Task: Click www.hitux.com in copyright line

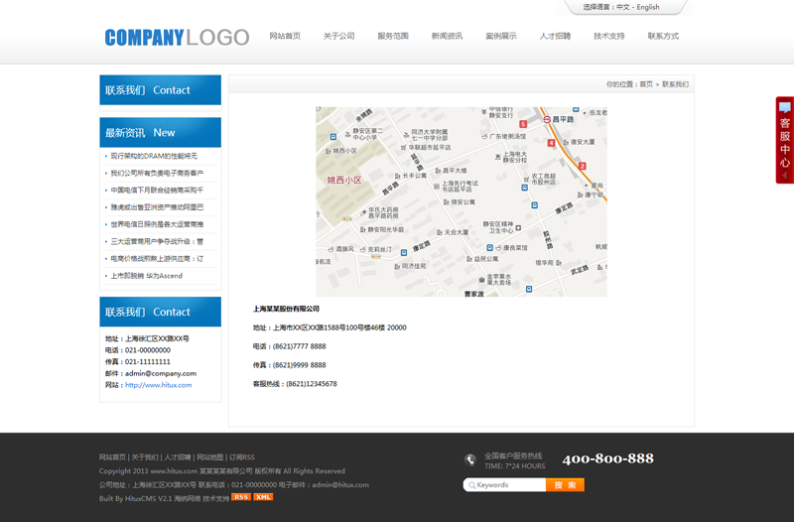Action: coord(174,470)
